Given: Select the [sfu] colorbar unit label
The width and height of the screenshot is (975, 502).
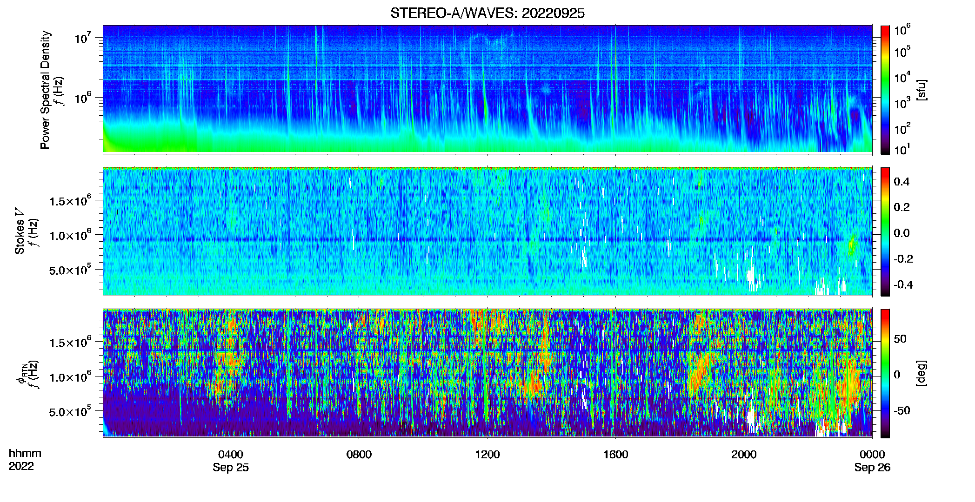Looking at the screenshot, I should pyautogui.click(x=922, y=90).
